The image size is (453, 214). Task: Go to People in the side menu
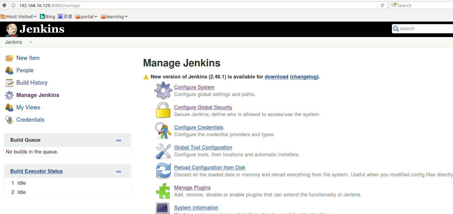coord(25,70)
